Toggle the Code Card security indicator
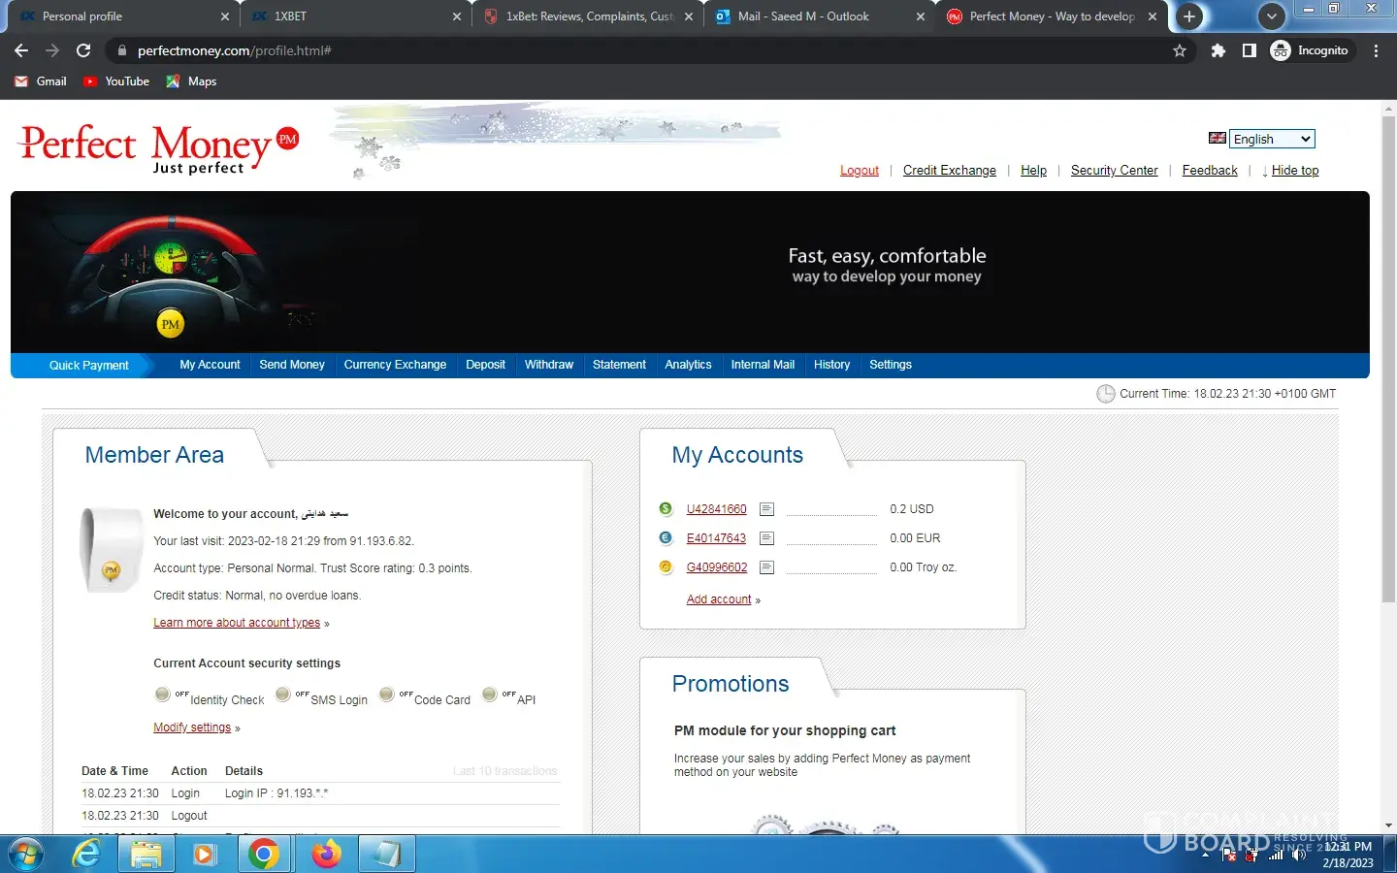 coord(386,695)
